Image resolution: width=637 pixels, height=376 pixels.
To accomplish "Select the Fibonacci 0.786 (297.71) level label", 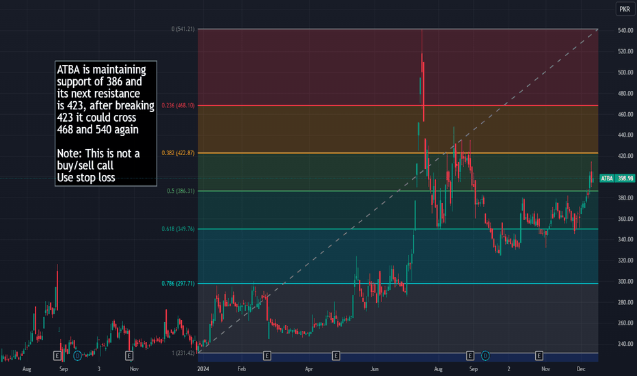I will click(178, 284).
